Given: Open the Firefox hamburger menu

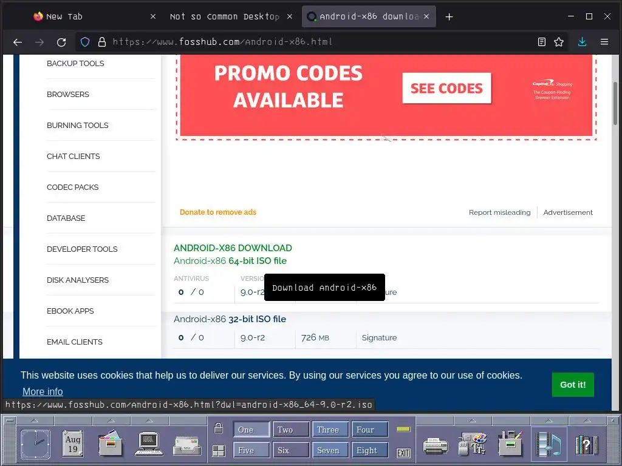Looking at the screenshot, I should (x=604, y=42).
